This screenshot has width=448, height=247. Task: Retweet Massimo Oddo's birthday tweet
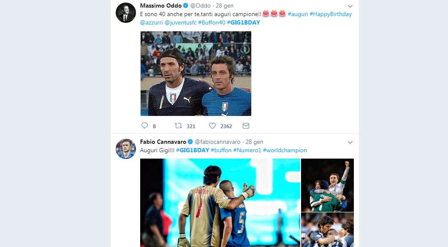tap(178, 126)
